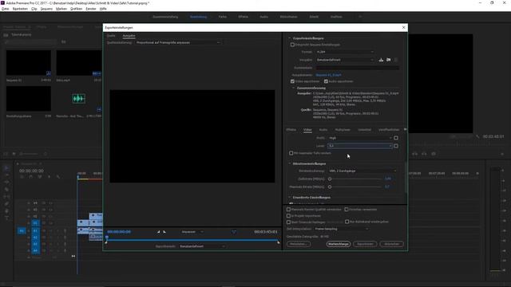Save the export preset (Vorgabe speichern icon)

point(381,60)
